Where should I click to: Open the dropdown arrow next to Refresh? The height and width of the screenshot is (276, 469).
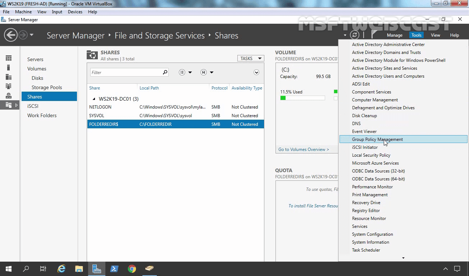[x=345, y=35]
